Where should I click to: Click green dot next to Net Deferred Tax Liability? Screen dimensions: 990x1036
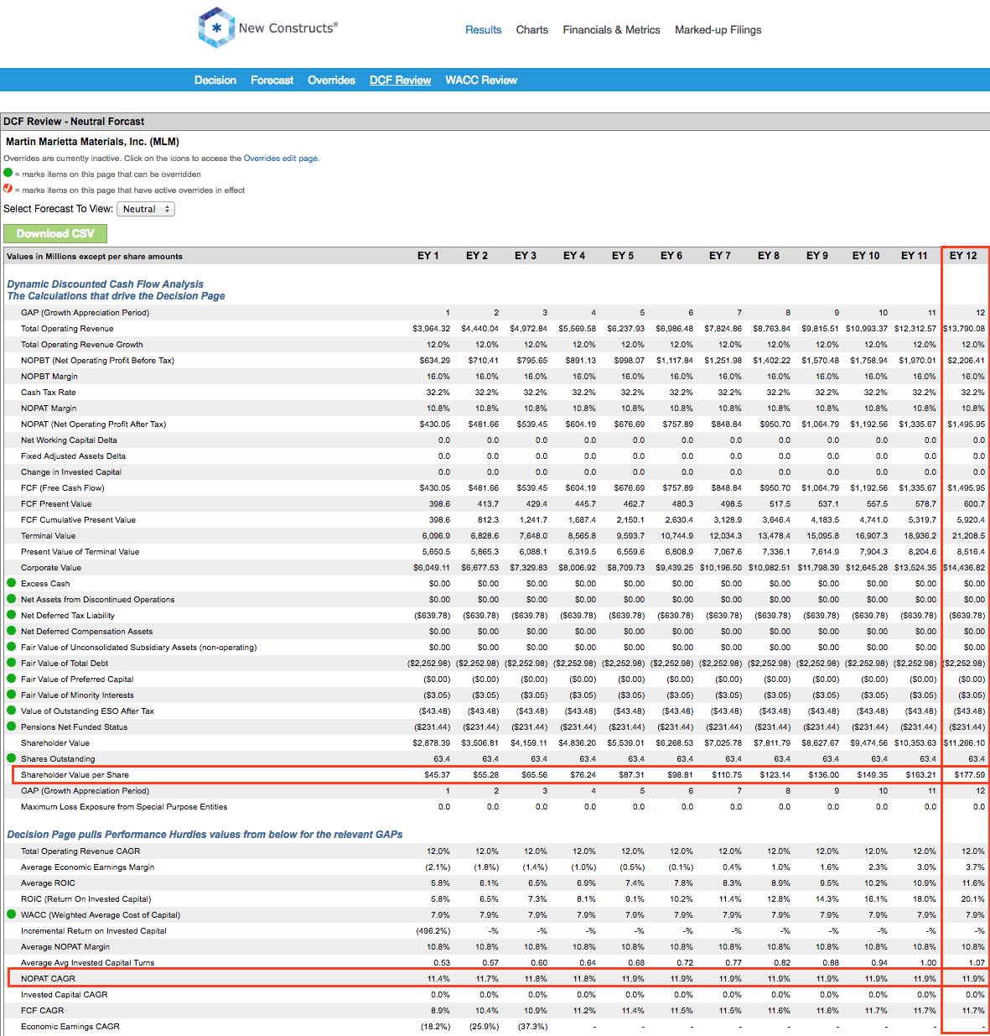12,615
